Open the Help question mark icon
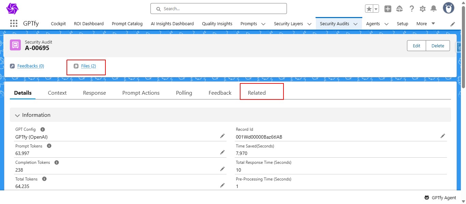This screenshot has height=204, width=466. click(412, 9)
